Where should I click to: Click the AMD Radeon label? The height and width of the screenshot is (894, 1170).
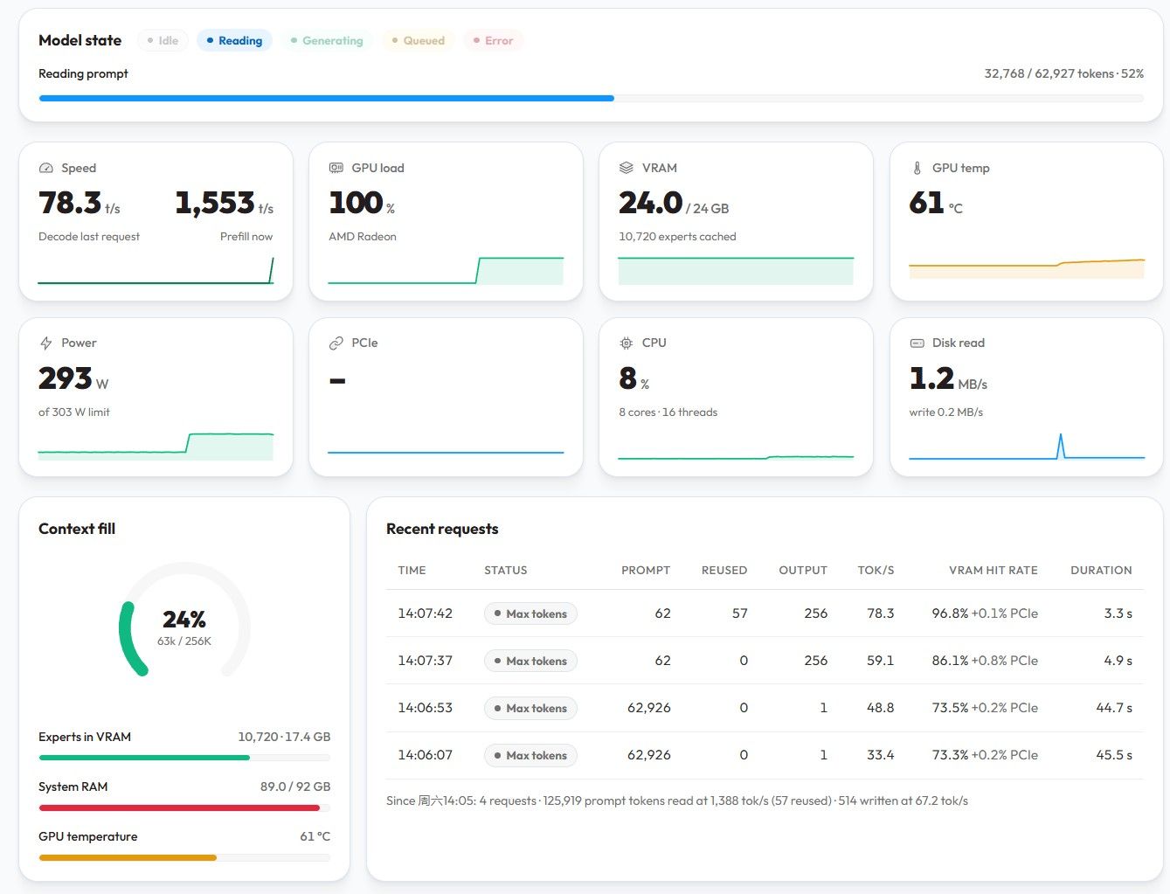(x=363, y=236)
